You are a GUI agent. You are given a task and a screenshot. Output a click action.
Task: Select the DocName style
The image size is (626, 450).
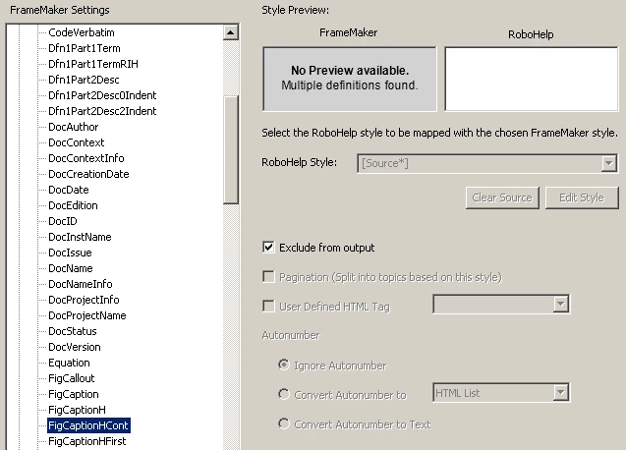pyautogui.click(x=71, y=268)
